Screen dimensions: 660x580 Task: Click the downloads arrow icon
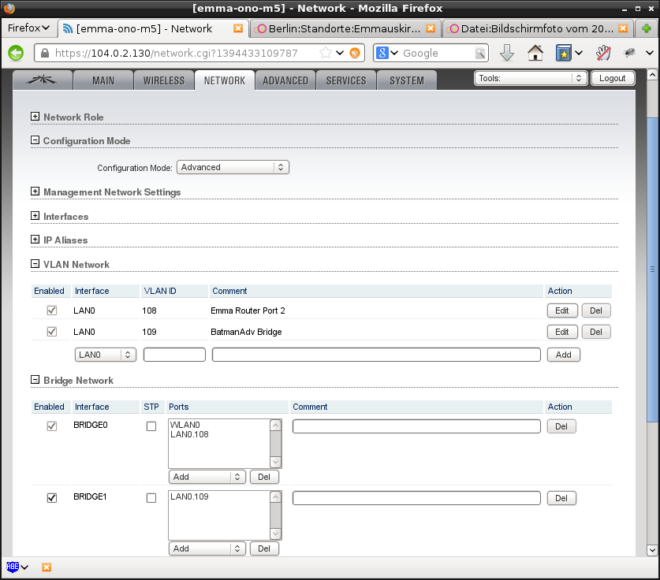507,53
